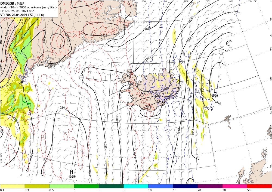
Task: Click the cyan 5 mm legend swatch
Action: [136, 186]
